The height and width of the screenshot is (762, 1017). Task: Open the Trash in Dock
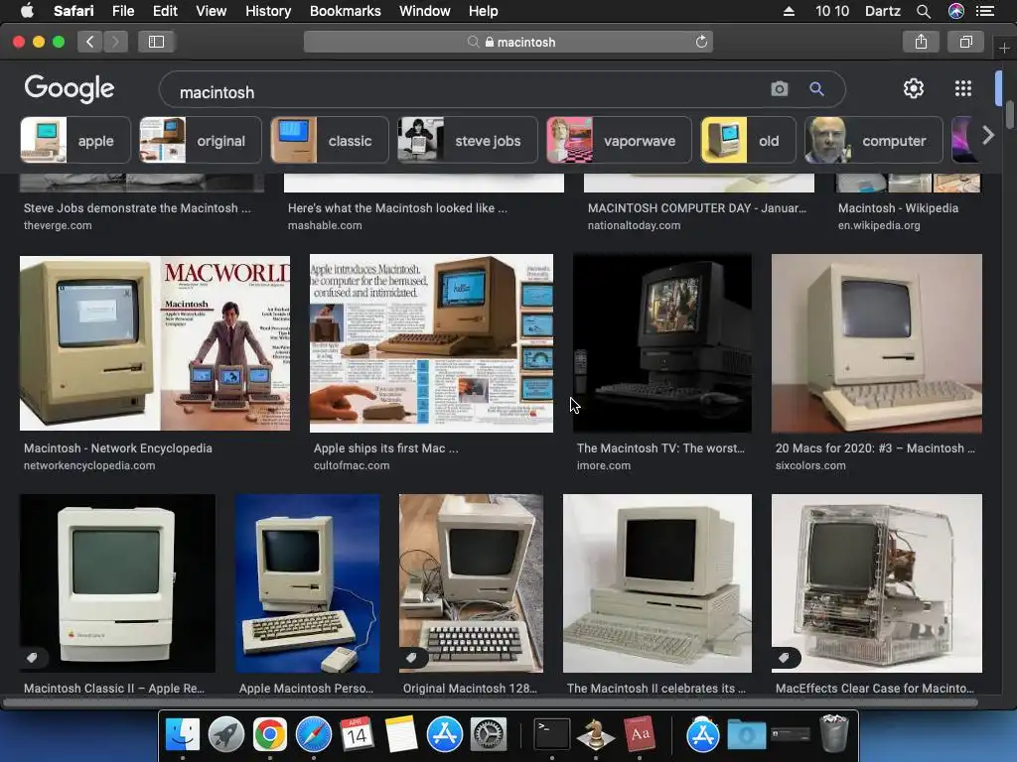(x=833, y=733)
